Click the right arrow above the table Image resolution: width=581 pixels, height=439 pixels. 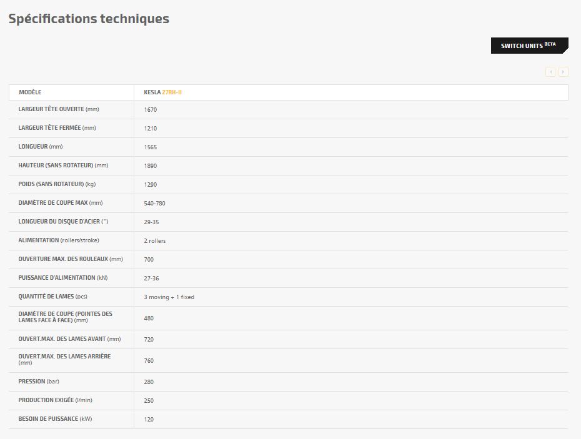pyautogui.click(x=564, y=72)
